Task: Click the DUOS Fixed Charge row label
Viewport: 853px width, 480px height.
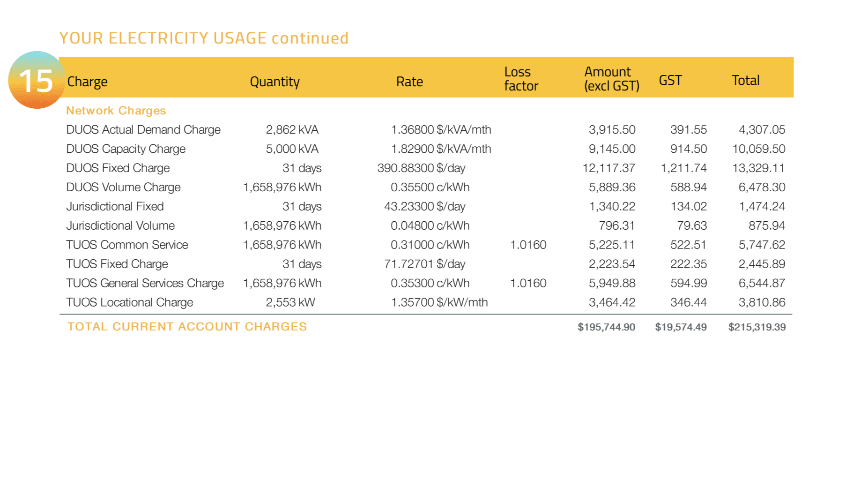Action: (118, 168)
